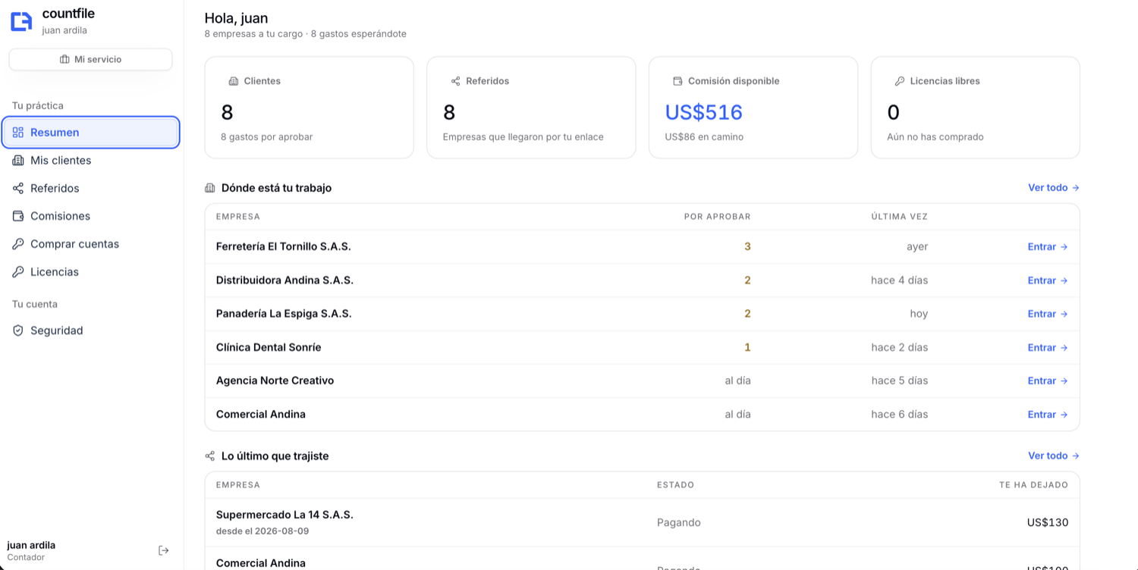Click the US$130 amount for Supermercado La 14

coord(1048,523)
